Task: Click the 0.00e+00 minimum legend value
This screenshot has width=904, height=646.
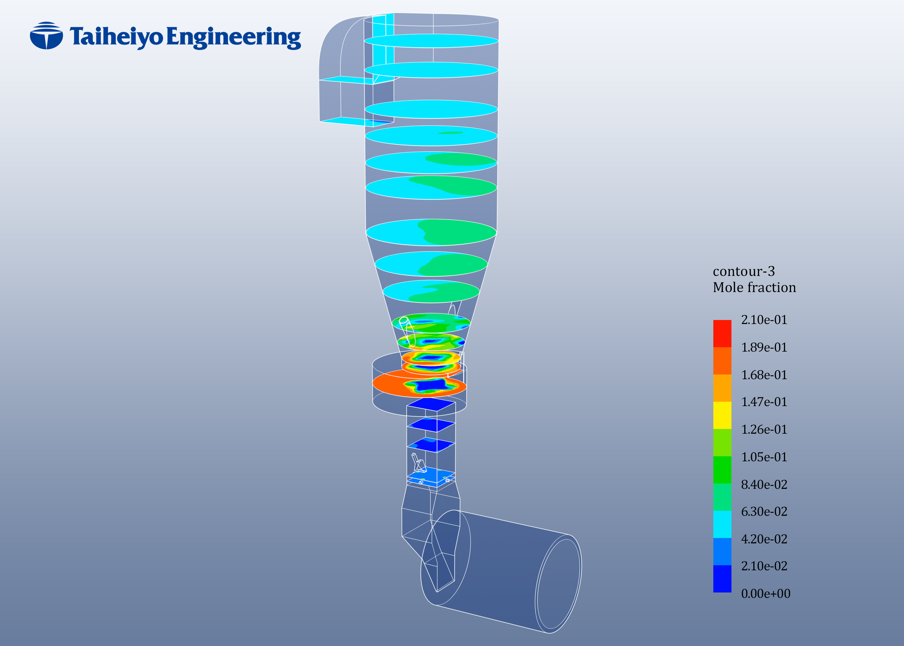Action: tap(766, 594)
